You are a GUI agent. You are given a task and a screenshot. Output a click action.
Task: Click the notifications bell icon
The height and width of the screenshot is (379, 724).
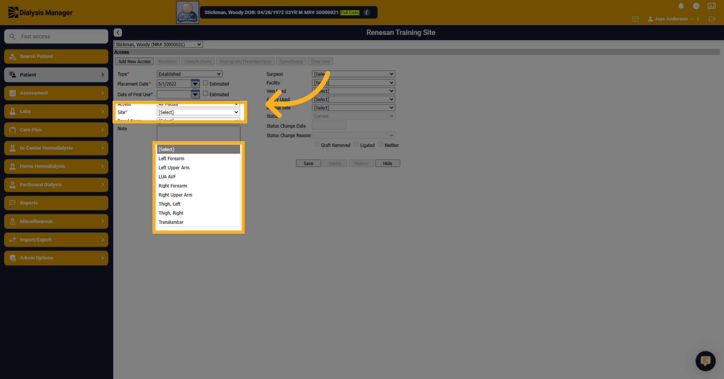click(x=681, y=6)
